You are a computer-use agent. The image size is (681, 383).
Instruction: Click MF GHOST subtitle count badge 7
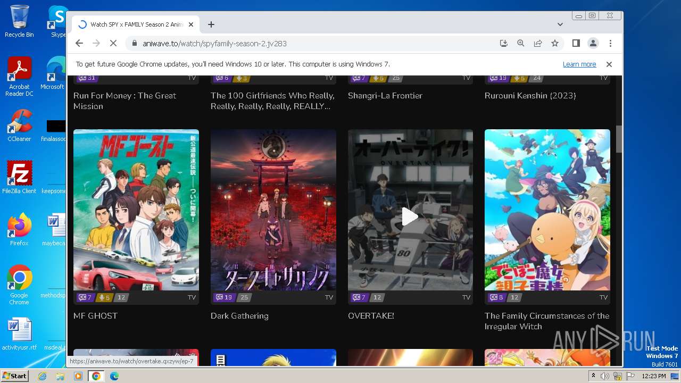(x=85, y=297)
